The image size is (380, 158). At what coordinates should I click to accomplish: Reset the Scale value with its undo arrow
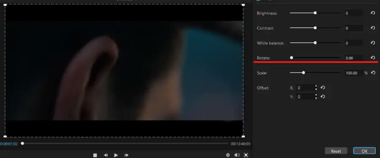click(x=373, y=73)
